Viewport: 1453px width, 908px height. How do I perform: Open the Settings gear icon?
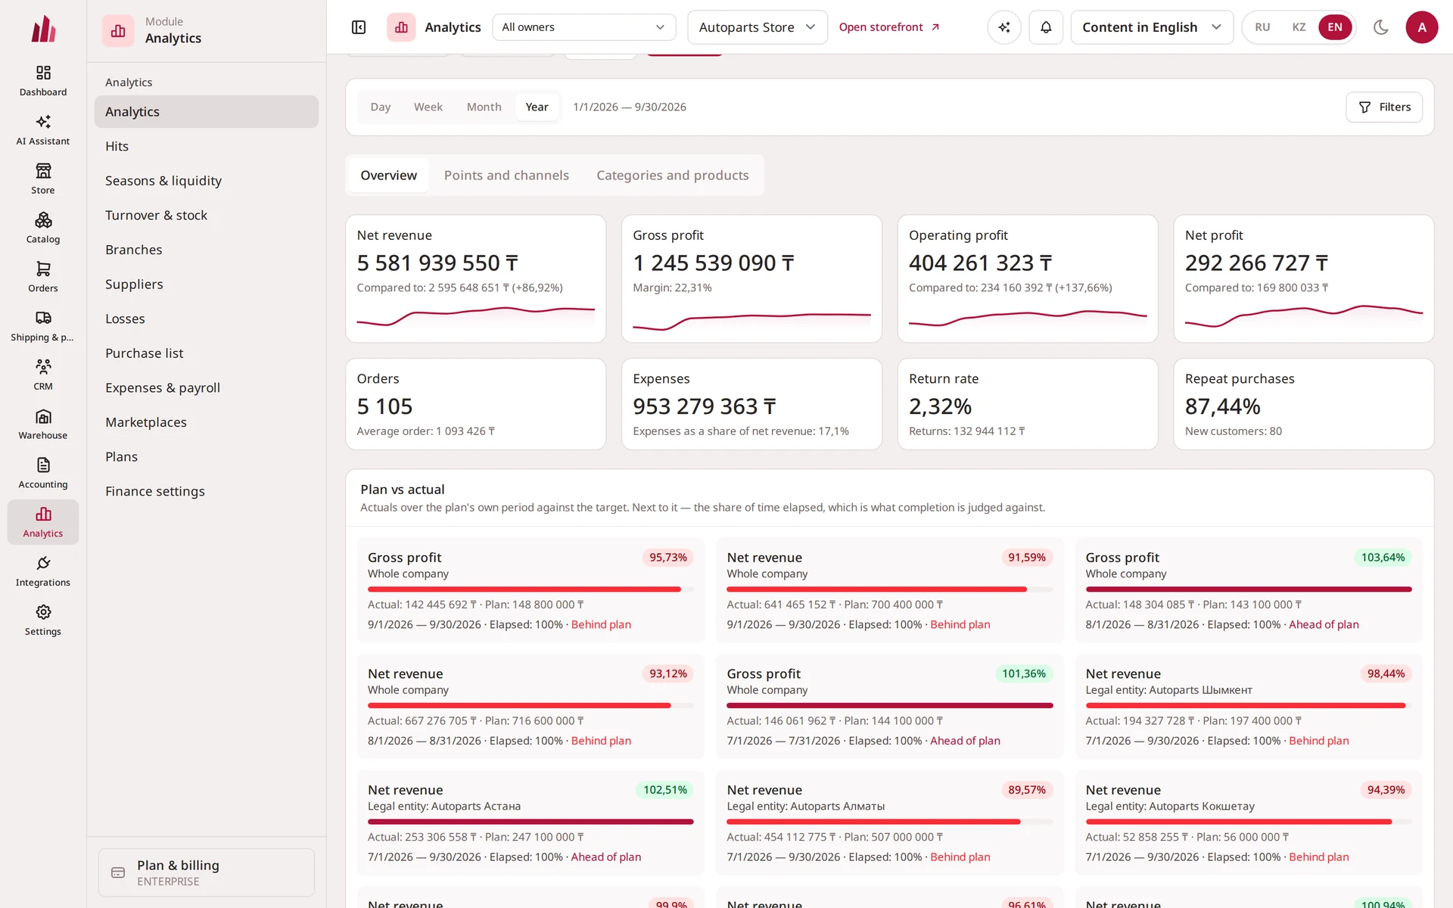(43, 620)
